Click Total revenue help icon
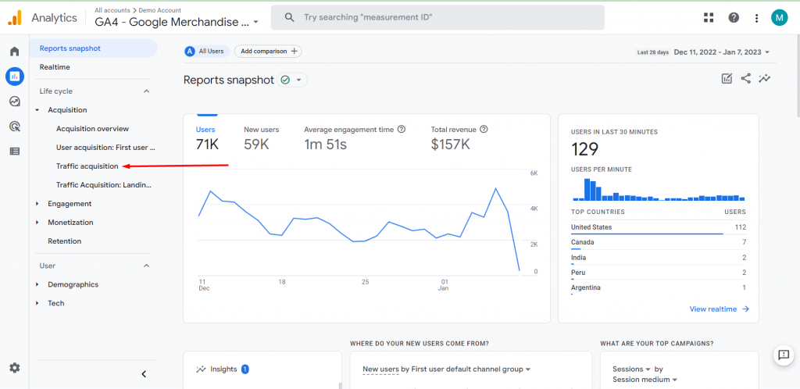 click(484, 130)
